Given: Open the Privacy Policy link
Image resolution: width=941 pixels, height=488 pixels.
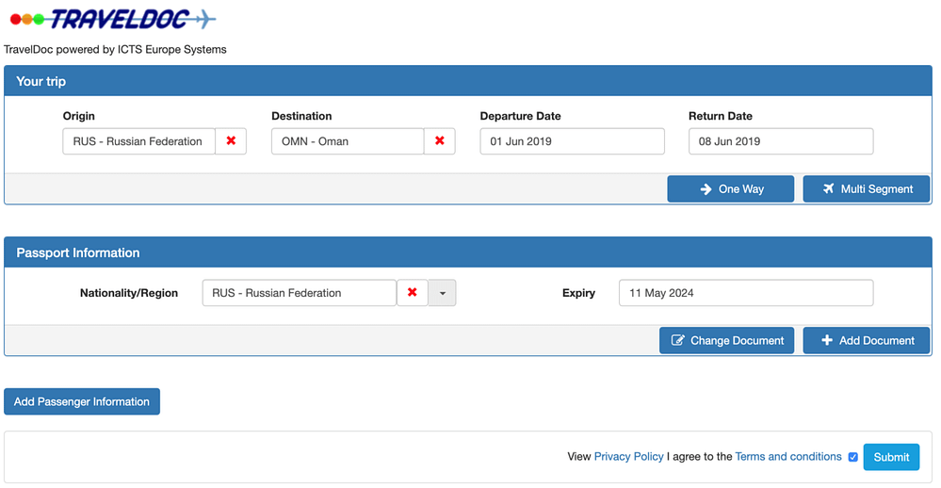Looking at the screenshot, I should point(628,457).
